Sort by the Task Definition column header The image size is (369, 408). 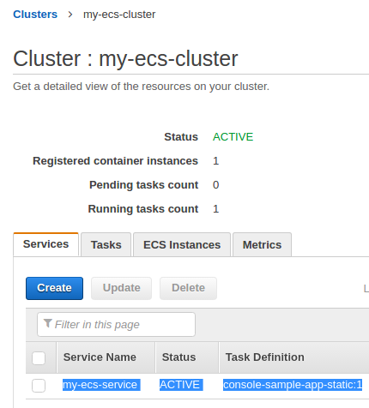(265, 357)
